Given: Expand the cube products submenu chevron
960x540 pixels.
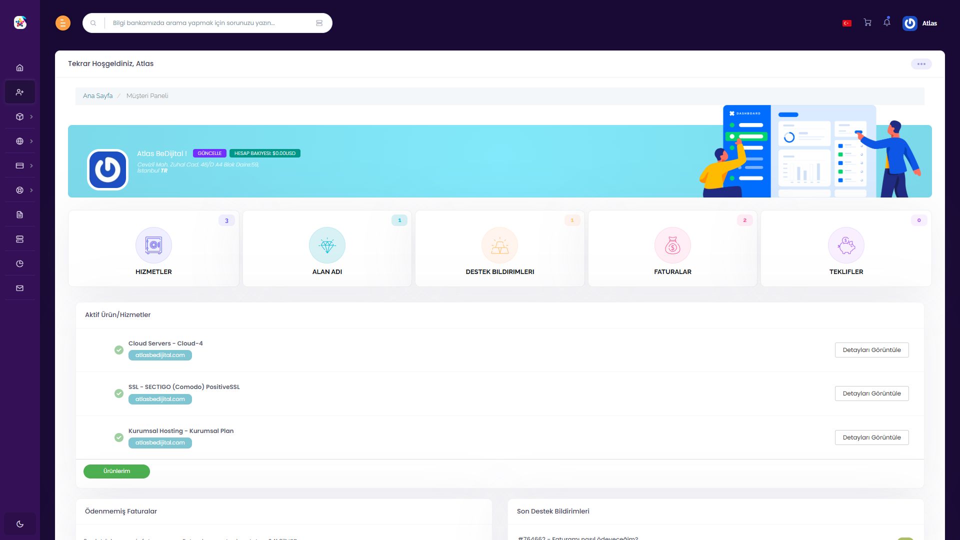Looking at the screenshot, I should [31, 116].
